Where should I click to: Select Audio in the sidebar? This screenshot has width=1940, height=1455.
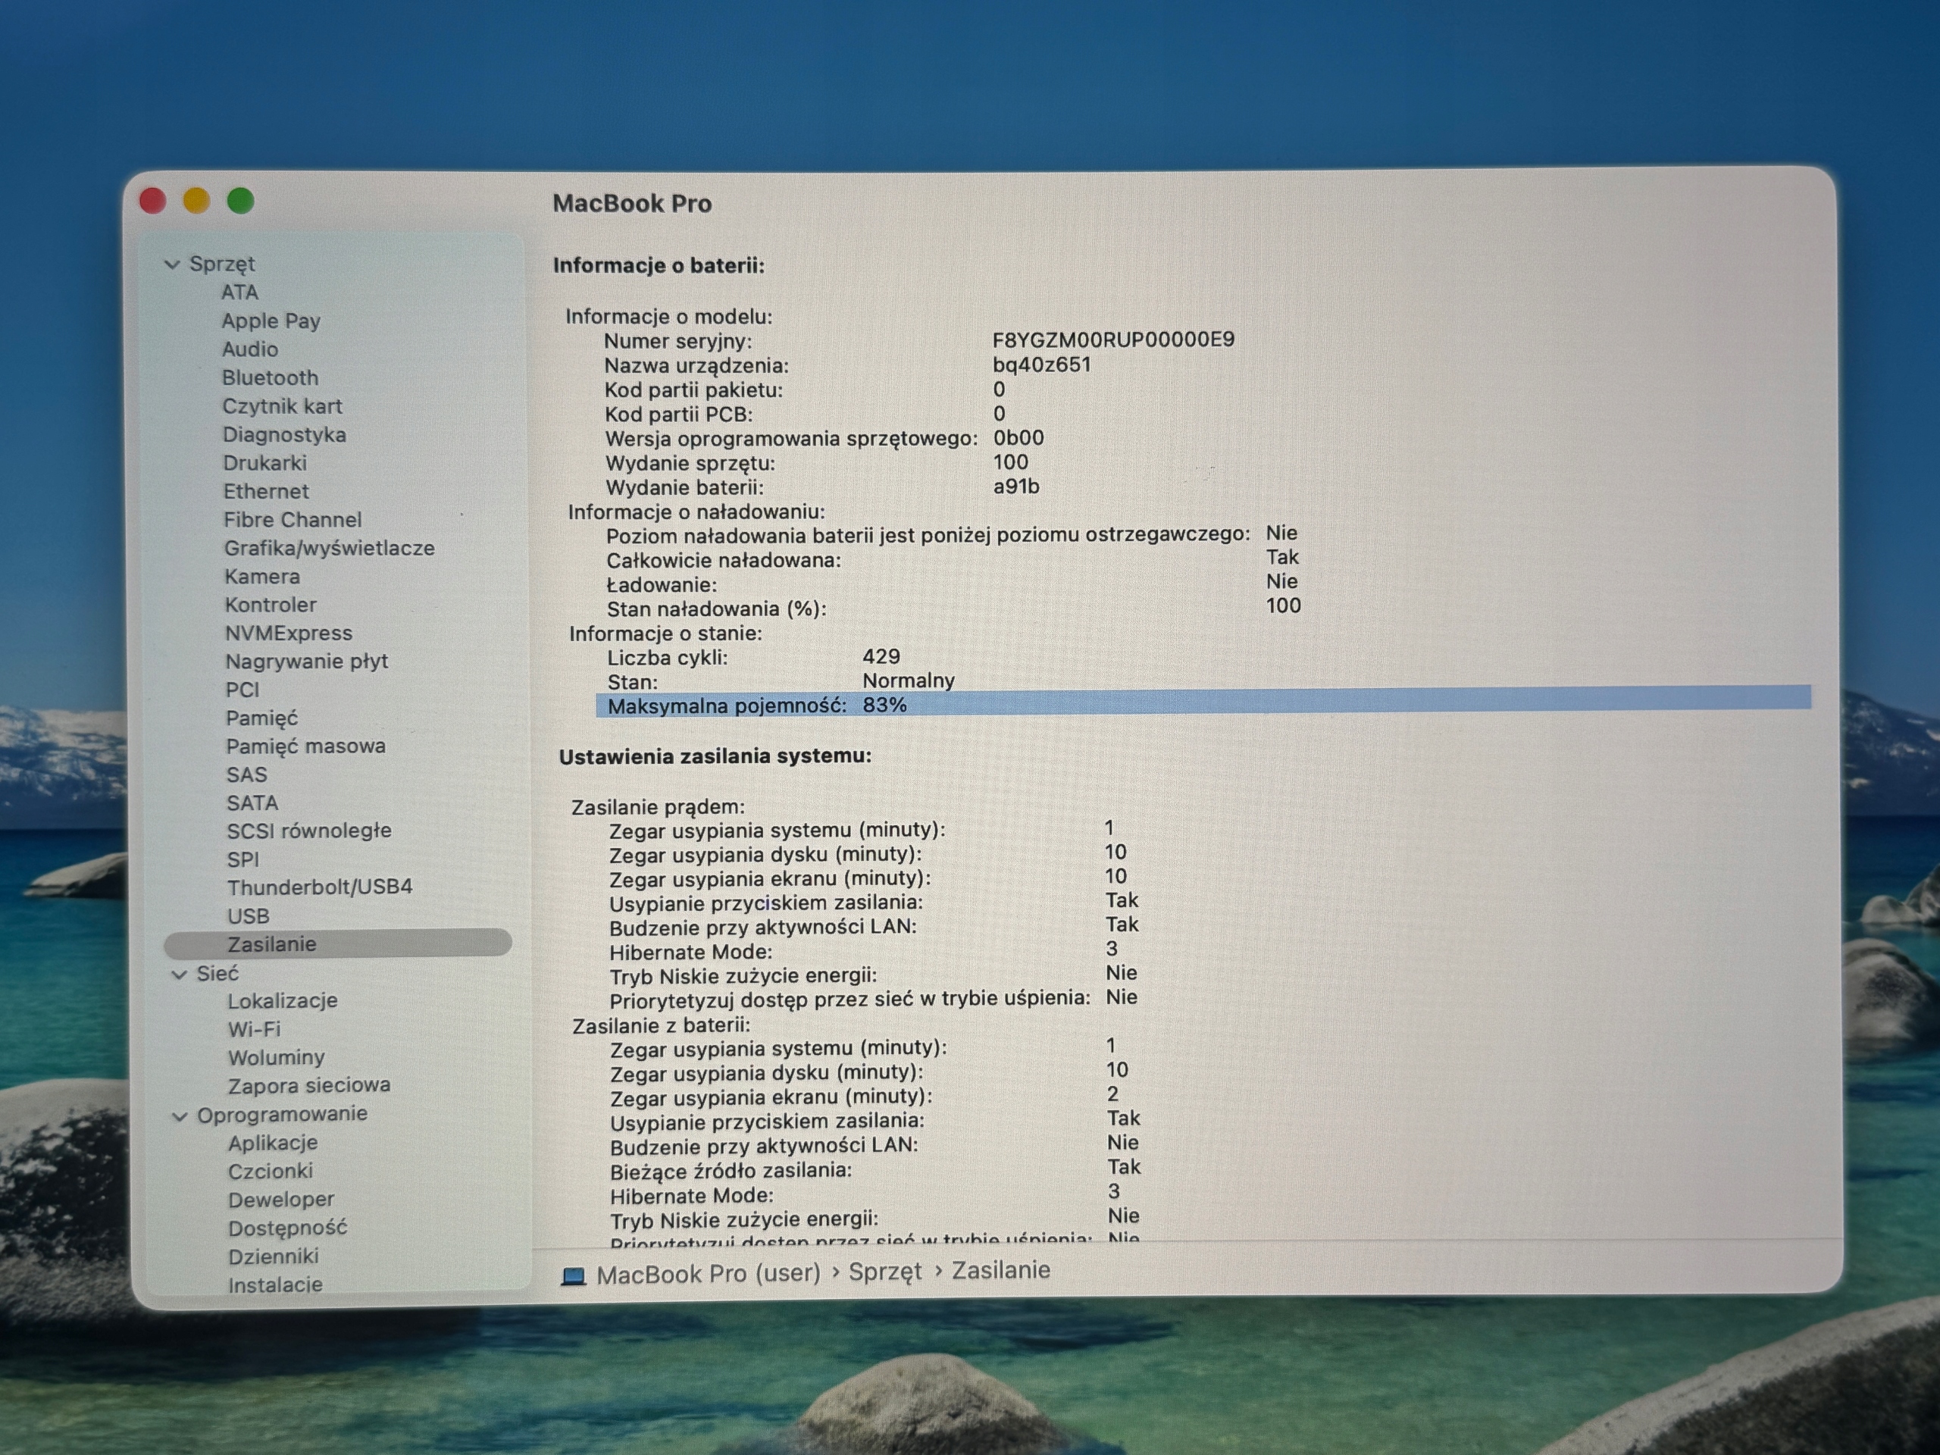coord(250,349)
